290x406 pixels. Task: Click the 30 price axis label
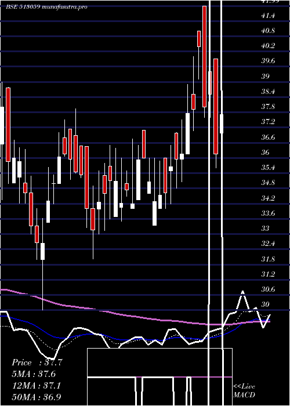266,304
